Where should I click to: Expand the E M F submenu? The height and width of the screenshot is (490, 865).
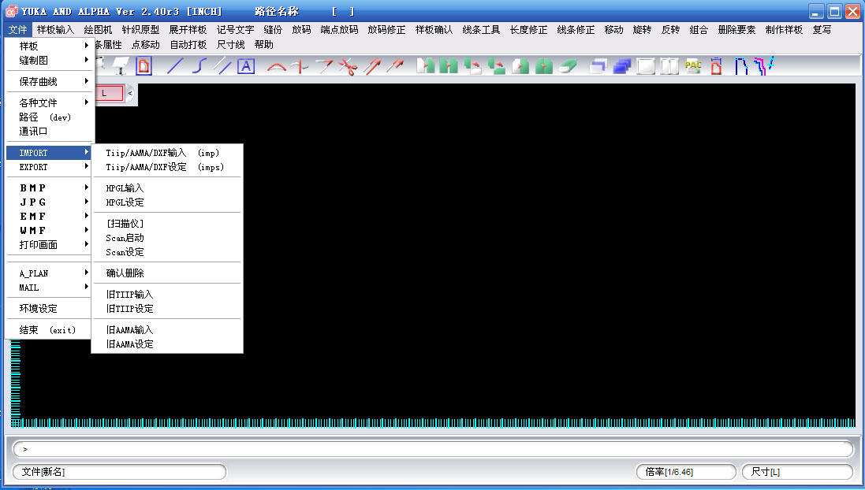click(x=49, y=217)
